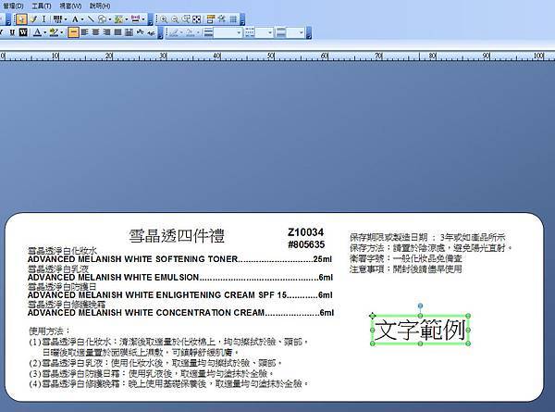Select the text (A) object tool
This screenshot has width=555, height=412.
coord(75,19)
